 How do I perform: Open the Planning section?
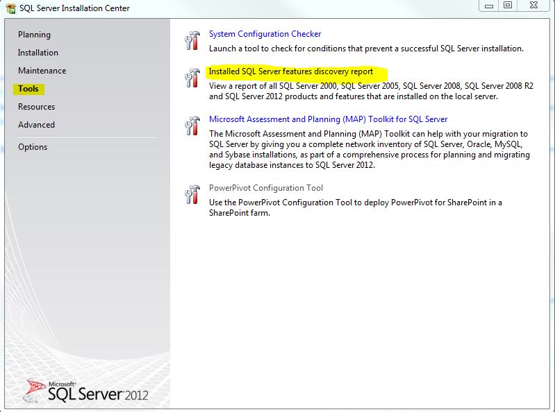point(34,35)
